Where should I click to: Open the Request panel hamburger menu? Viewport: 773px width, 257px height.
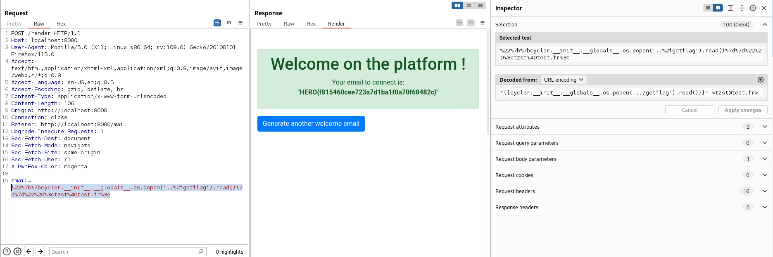[240, 23]
